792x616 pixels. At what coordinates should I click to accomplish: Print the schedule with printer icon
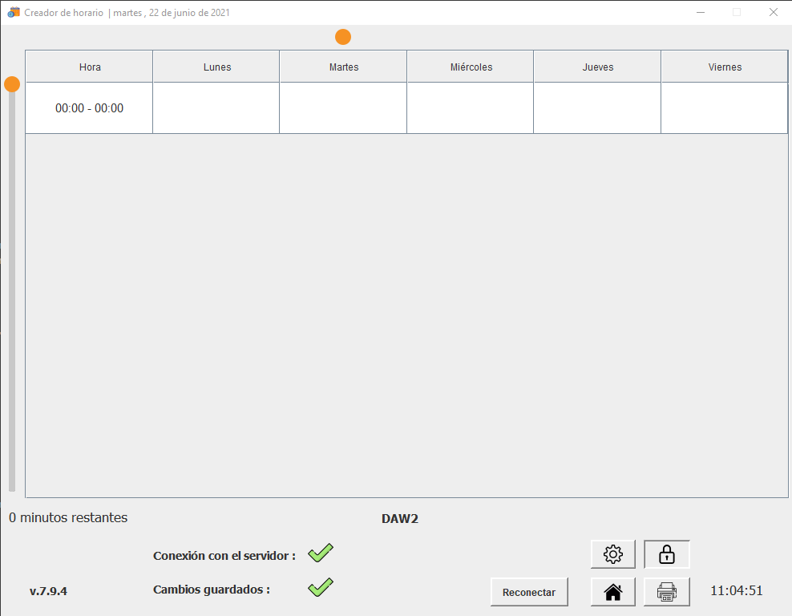(666, 592)
